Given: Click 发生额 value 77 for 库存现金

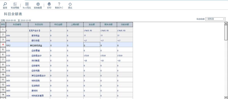Looking at the screenshot, I should click(x=85, y=36).
